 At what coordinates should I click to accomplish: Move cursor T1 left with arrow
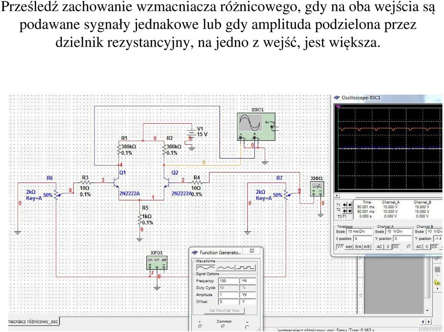[345, 205]
